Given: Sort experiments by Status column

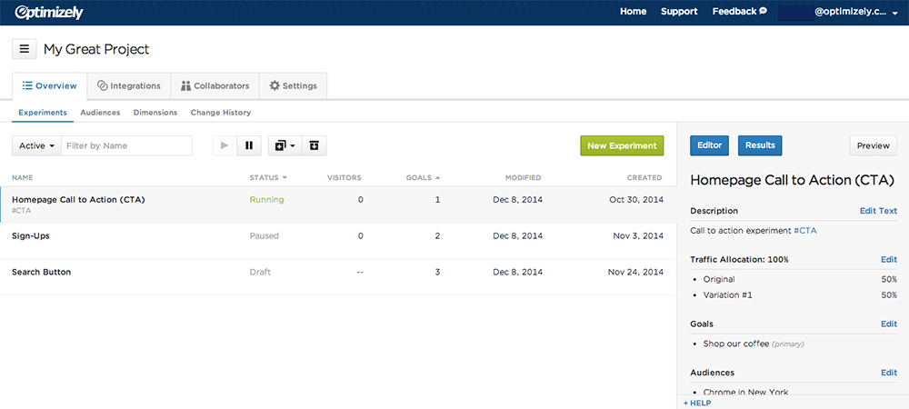Looking at the screenshot, I should coord(267,178).
